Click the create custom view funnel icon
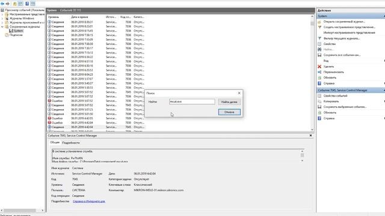Screen dimensions: 385x216 pos(319,27)
